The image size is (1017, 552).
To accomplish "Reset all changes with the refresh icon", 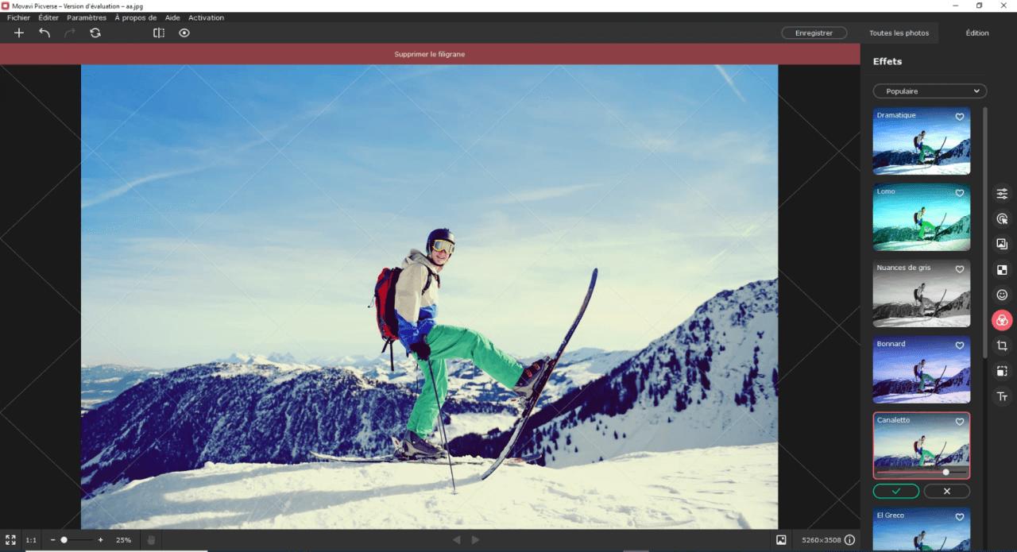I will pyautogui.click(x=95, y=33).
